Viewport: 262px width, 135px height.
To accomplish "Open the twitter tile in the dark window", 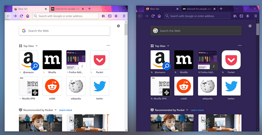I will pos(231,86).
